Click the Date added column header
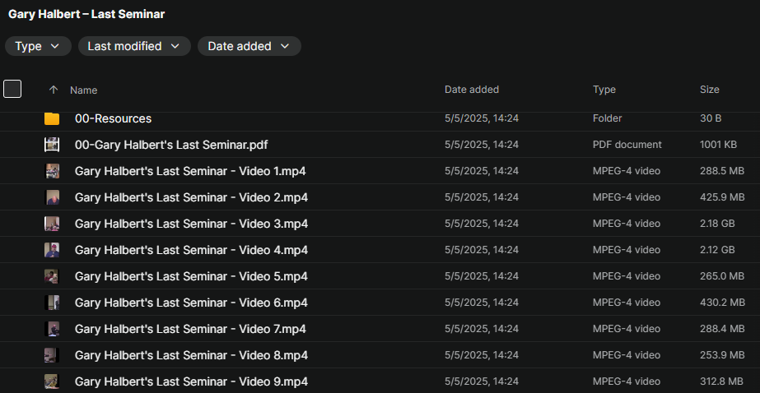760x393 pixels. [472, 90]
